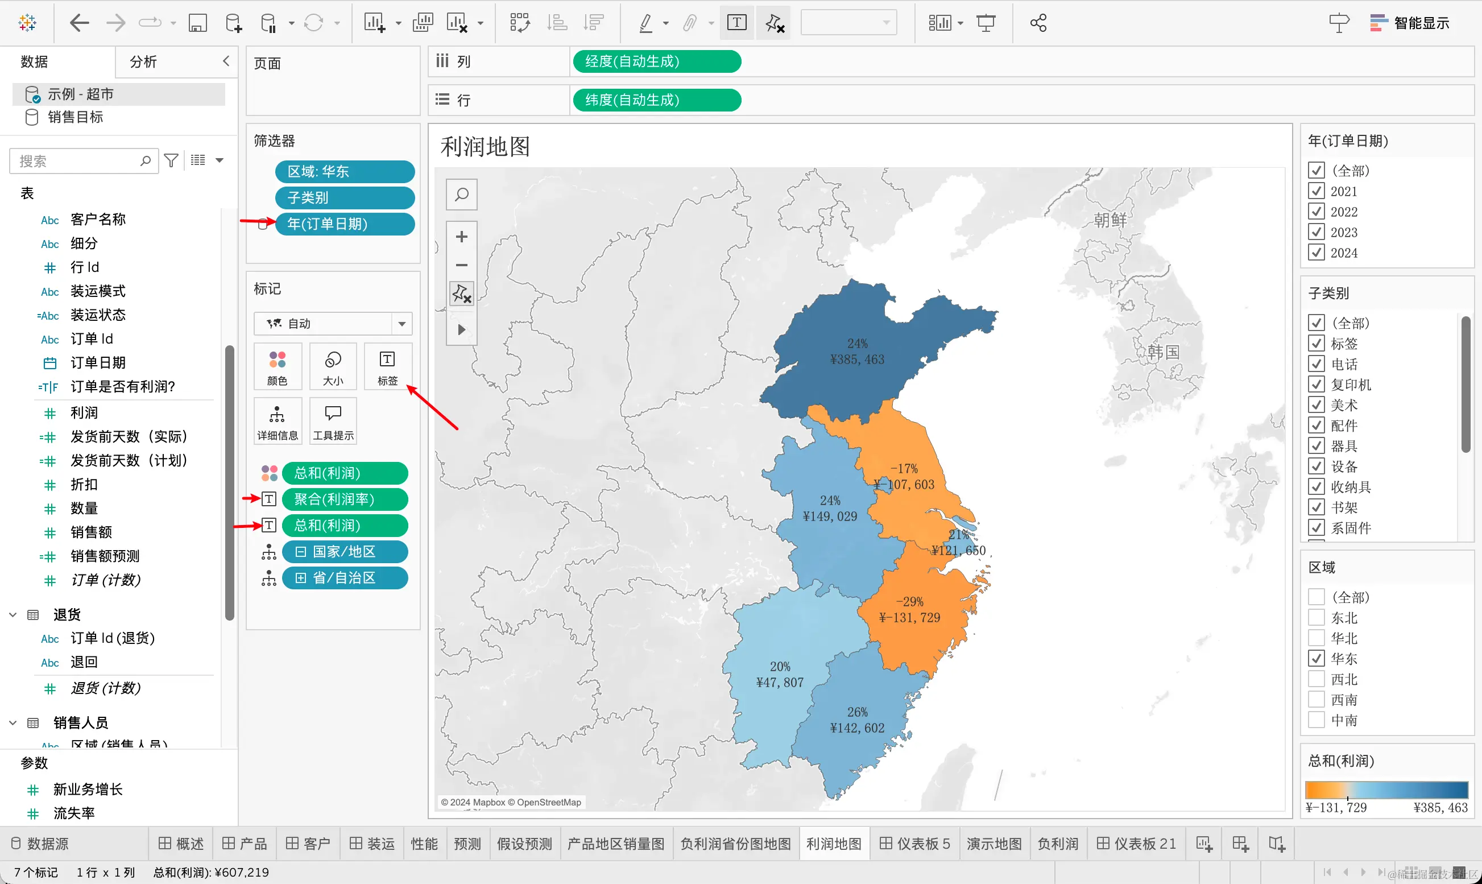1482x884 pixels.
Task: Open the Tooltip mark card
Action: (x=333, y=420)
